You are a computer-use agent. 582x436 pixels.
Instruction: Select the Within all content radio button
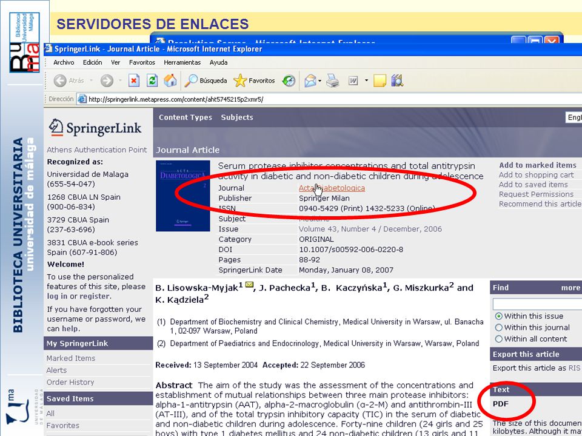tap(499, 339)
